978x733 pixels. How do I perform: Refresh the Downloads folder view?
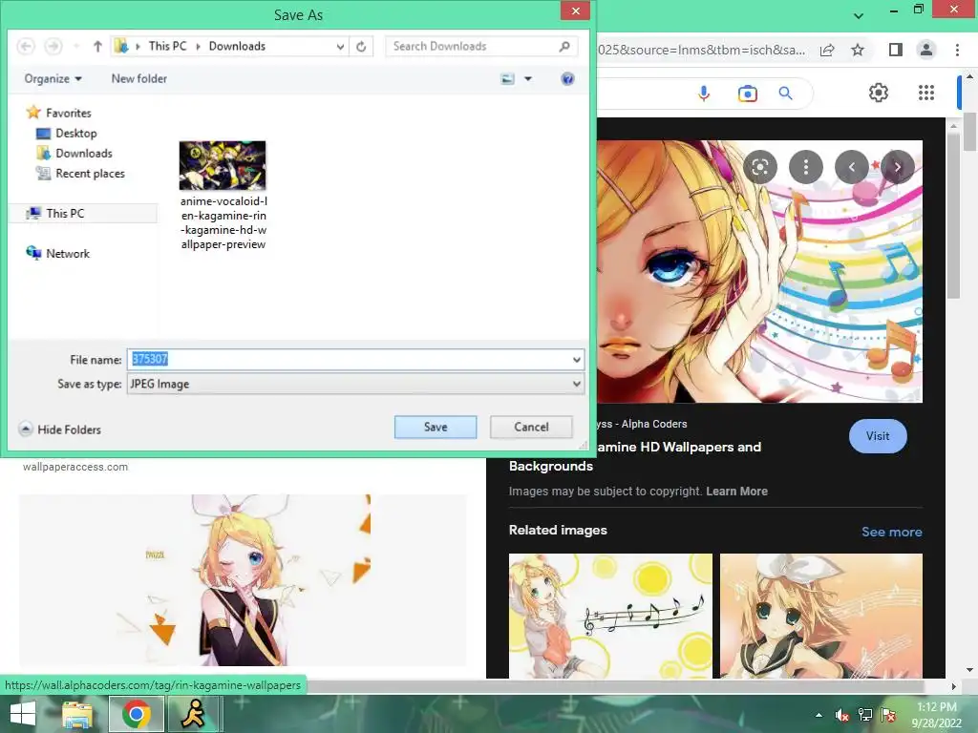tap(361, 46)
